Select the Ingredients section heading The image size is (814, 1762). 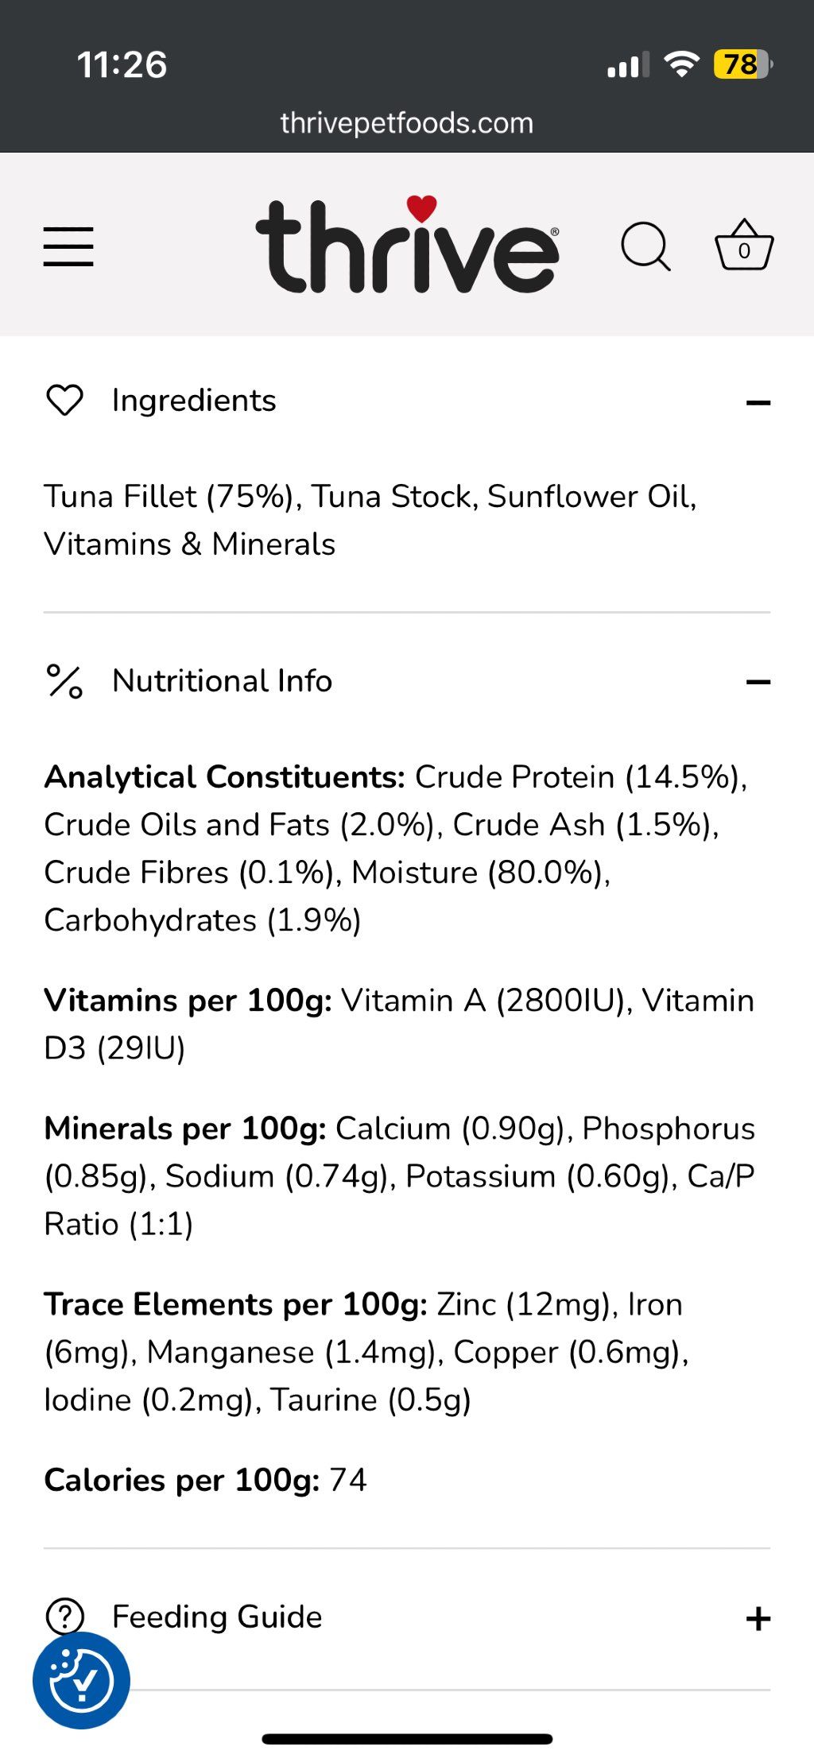click(194, 401)
